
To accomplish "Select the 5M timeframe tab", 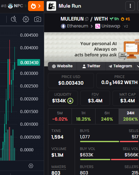I will coord(60,116).
